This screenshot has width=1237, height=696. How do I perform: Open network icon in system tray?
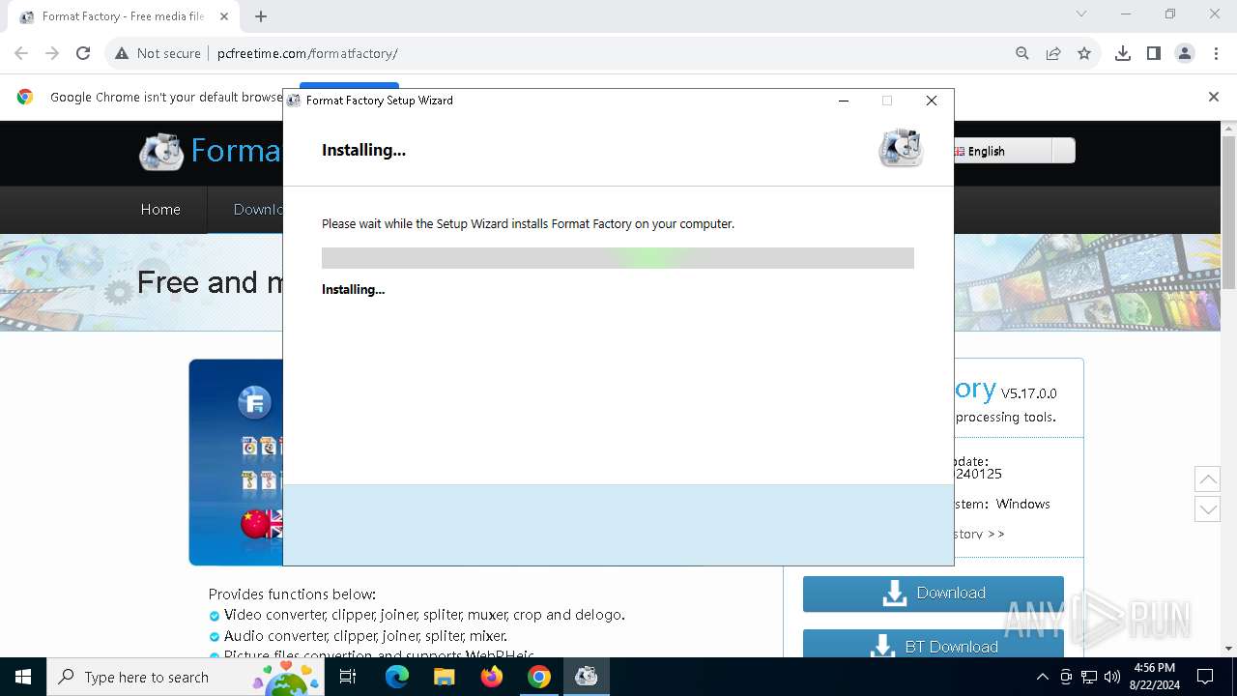coord(1089,677)
